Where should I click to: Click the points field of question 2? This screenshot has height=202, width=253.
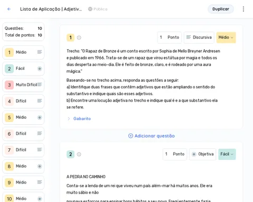click(175, 154)
